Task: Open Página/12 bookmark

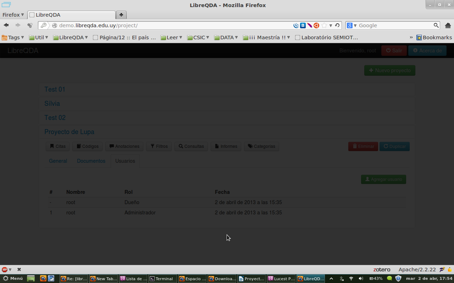Action: click(124, 37)
